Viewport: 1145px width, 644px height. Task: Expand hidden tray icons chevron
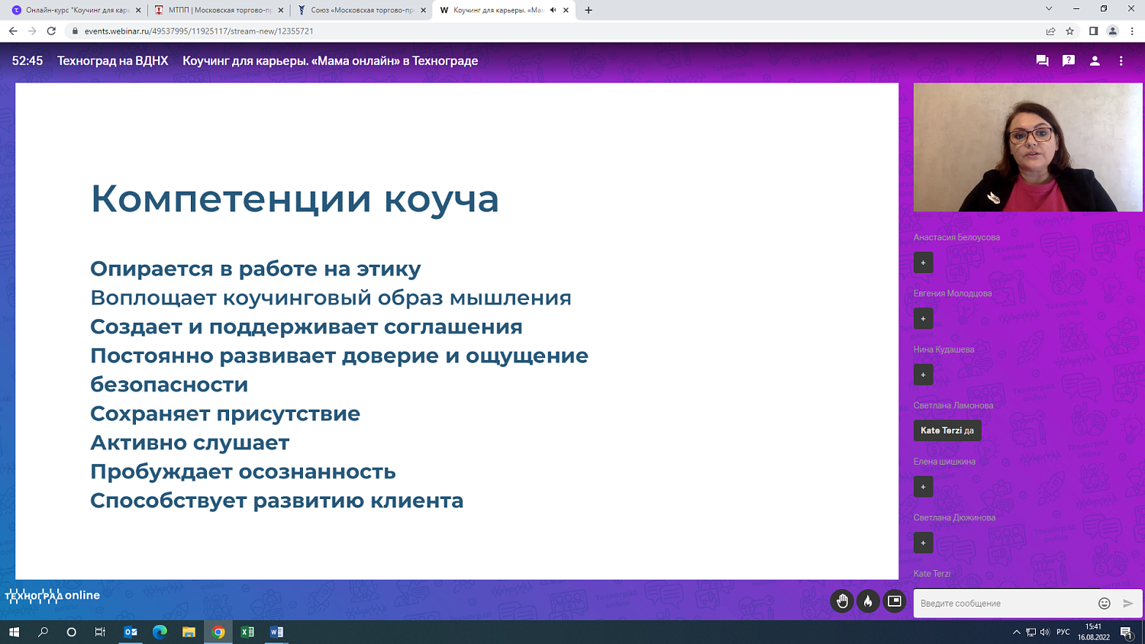coord(1018,632)
